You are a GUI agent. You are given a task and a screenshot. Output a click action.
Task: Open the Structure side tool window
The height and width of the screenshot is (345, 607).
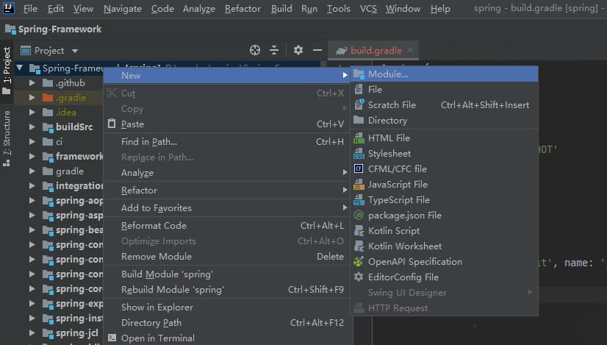coord(7,138)
